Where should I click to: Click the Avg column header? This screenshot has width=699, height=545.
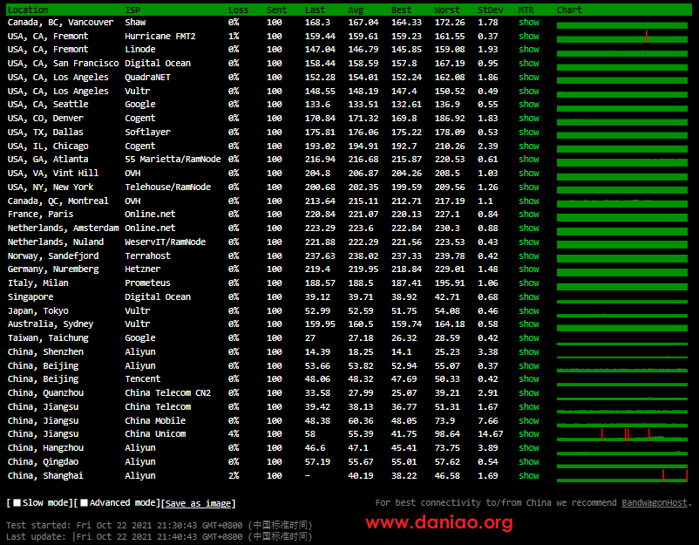click(356, 10)
